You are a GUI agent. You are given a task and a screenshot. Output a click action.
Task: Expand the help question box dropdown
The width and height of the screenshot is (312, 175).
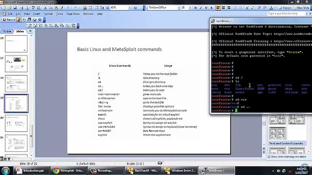pos(307,14)
